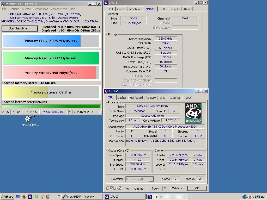
Task: Click the green progress bar in MaxxMEM²
Action: pyautogui.click(x=51, y=107)
